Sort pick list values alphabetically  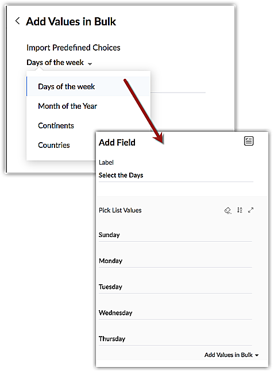click(240, 210)
